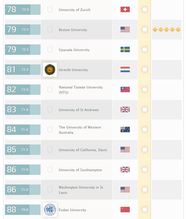Viewport: 186px width, 219px height.
Task: Click the rank 85 score badge
Action: pos(23,150)
